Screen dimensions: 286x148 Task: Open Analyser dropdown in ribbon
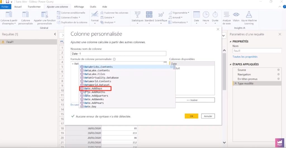[x=108, y=22]
